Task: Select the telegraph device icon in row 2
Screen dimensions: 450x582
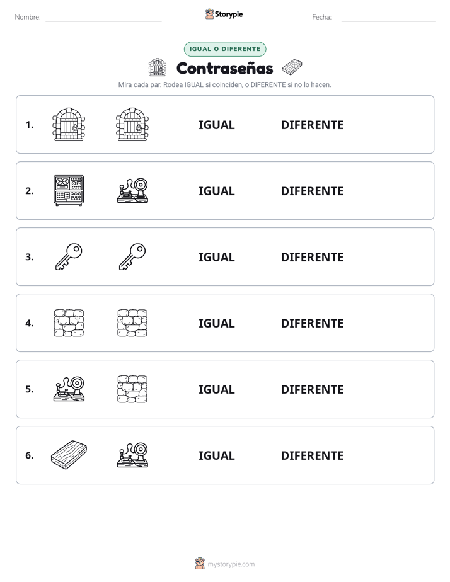Action: click(132, 190)
